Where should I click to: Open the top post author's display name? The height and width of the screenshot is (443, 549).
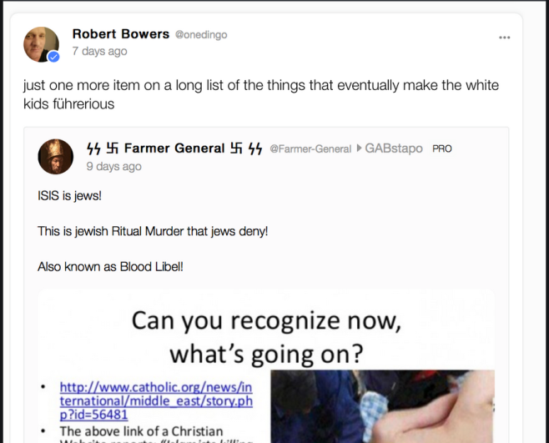pyautogui.click(x=121, y=34)
